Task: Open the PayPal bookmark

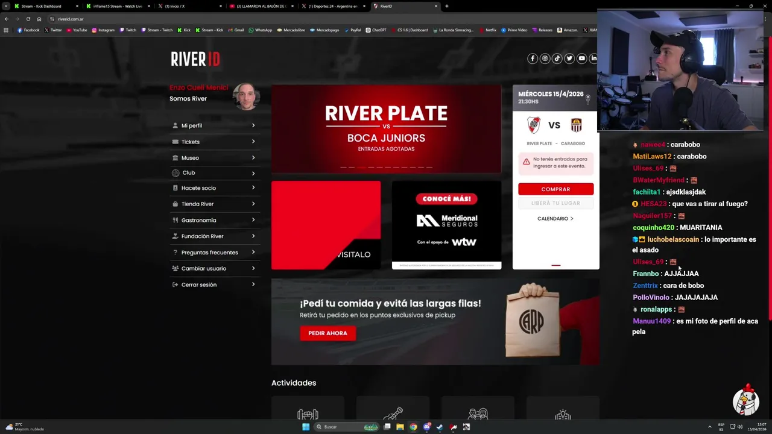Action: [353, 30]
